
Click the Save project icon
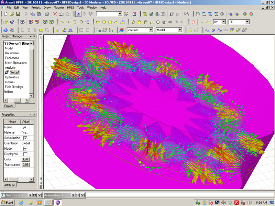coord(18,14)
